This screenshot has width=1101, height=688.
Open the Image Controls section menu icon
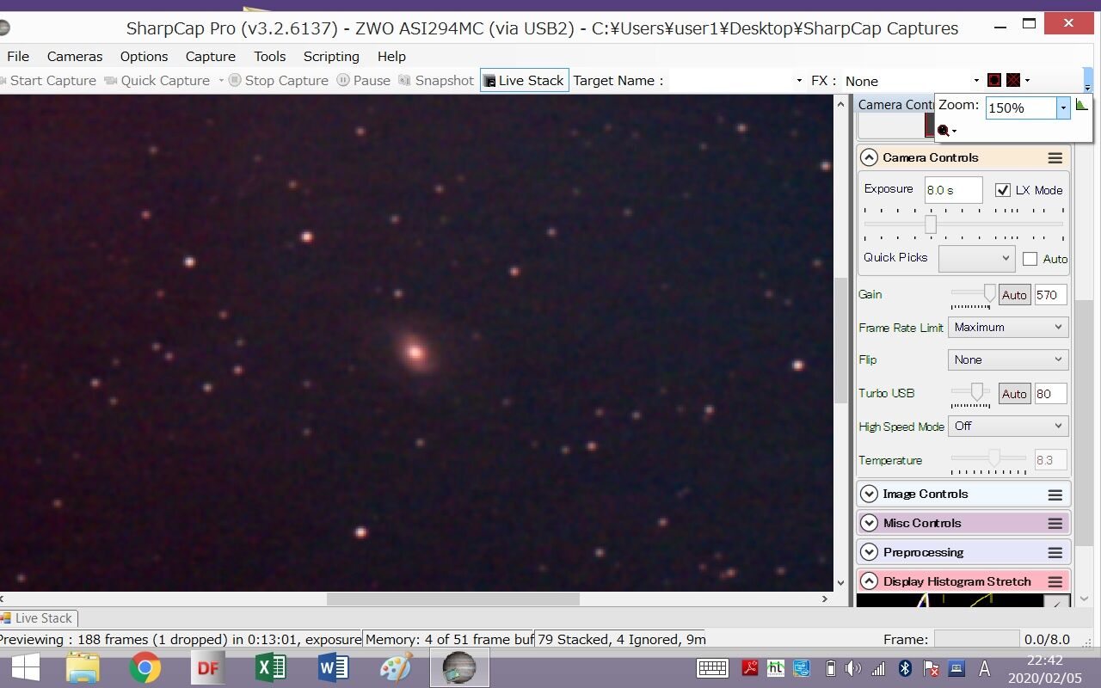coord(1055,494)
